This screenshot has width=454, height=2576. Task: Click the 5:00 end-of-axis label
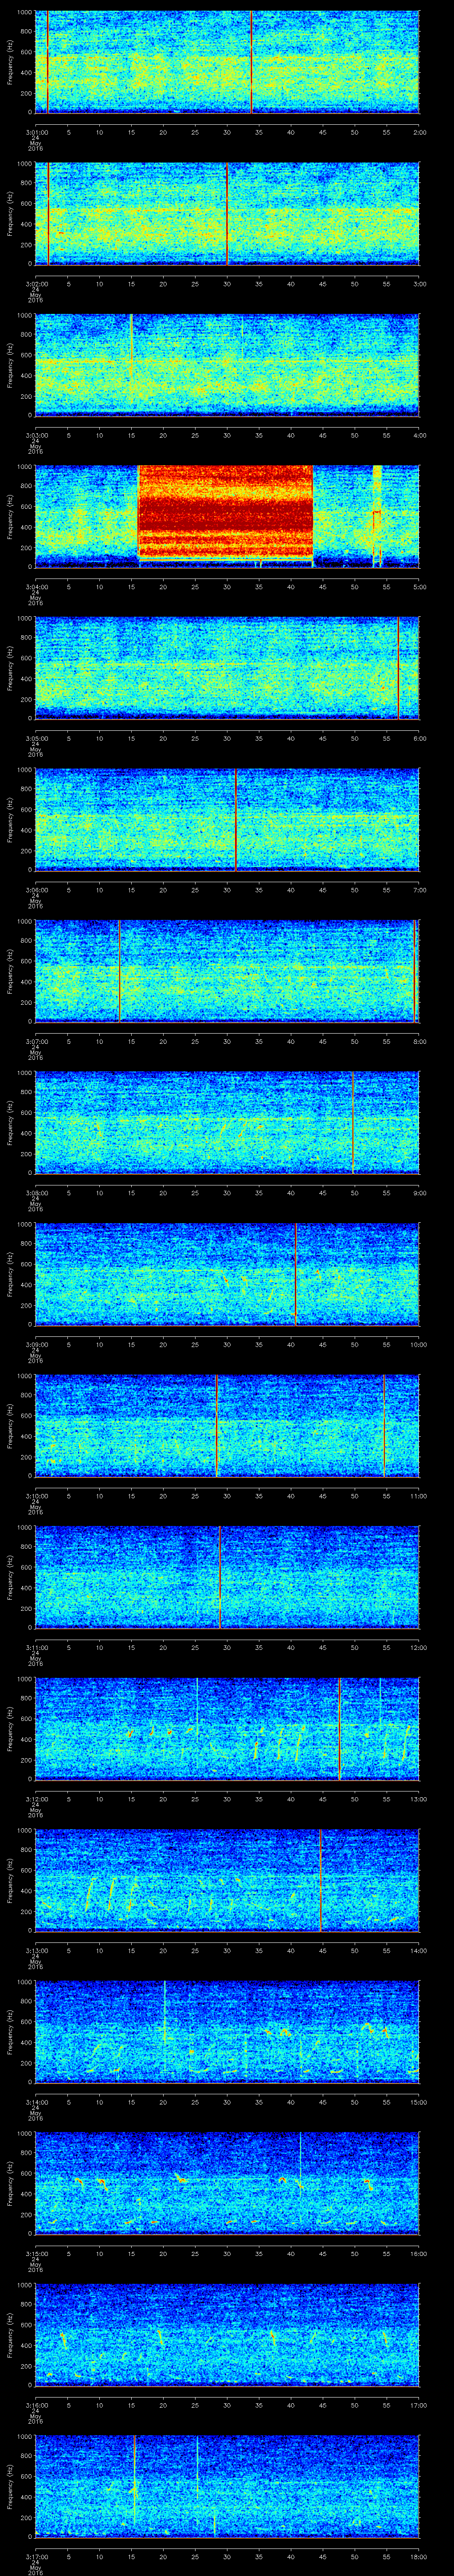click(419, 586)
